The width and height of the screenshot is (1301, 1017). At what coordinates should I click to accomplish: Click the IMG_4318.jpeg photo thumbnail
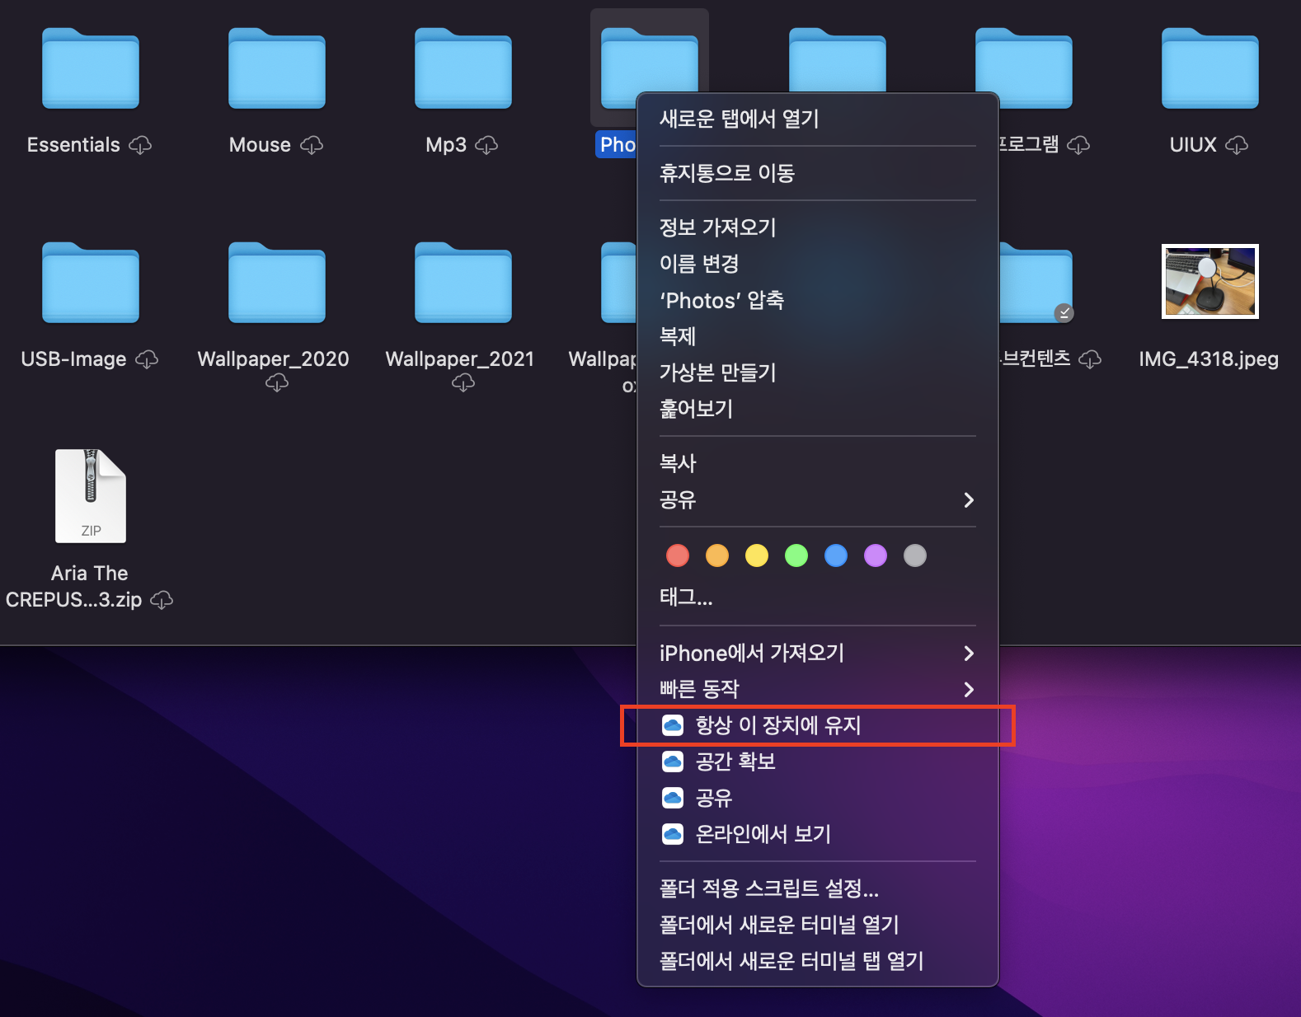point(1209,281)
